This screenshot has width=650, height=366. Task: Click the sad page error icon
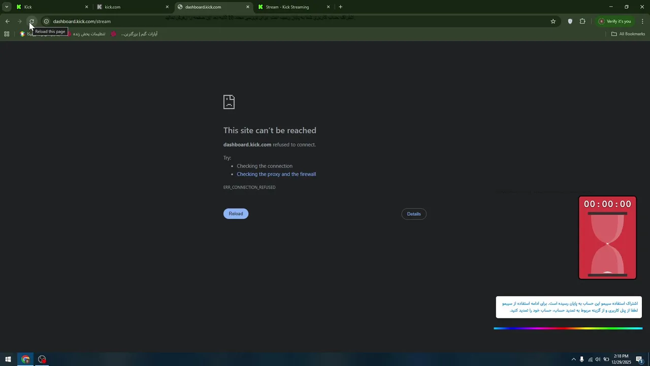(x=229, y=102)
